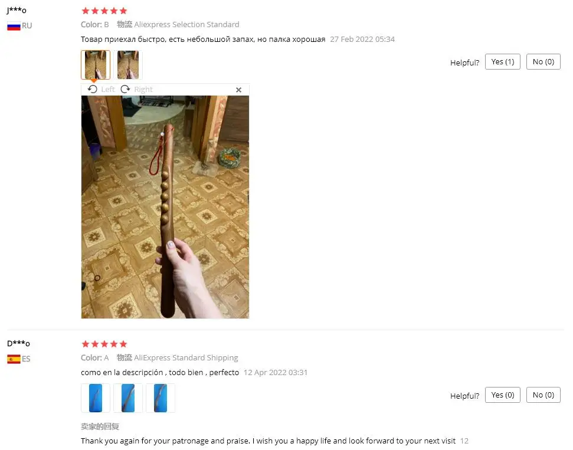Viewport: 573px width, 450px height.
Task: Click the Left rotation label
Action: (x=108, y=90)
